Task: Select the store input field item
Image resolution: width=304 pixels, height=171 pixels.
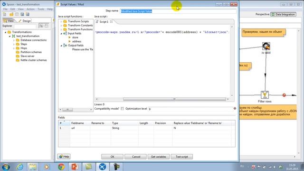Action: point(75,38)
